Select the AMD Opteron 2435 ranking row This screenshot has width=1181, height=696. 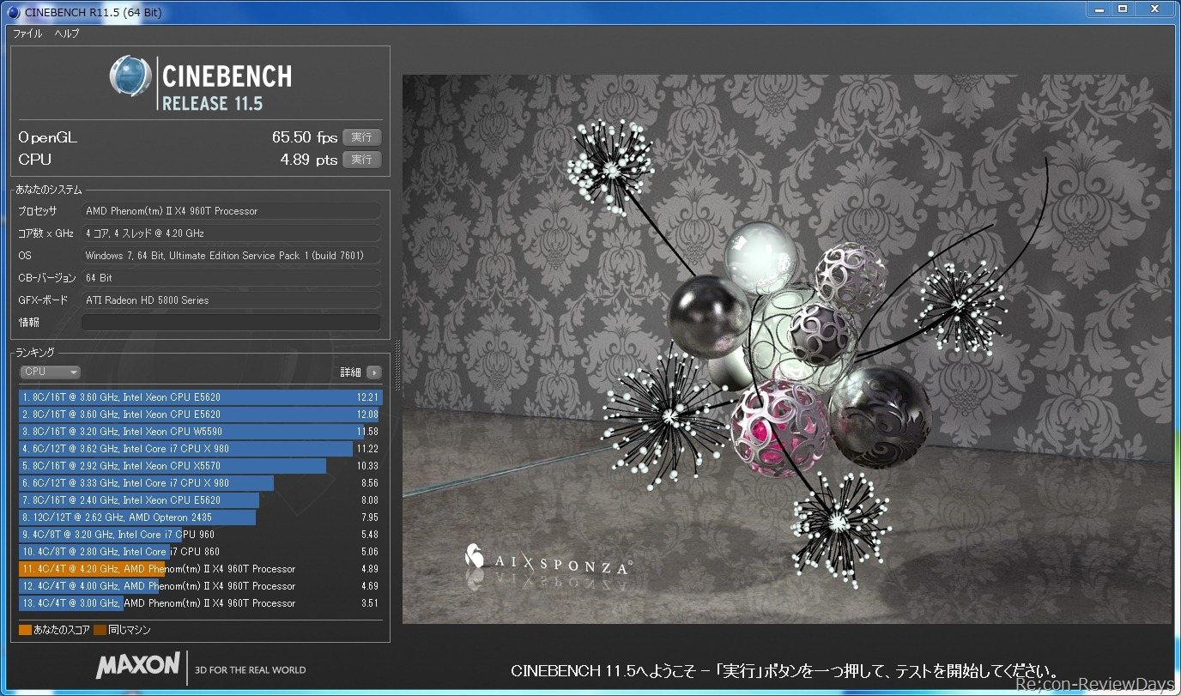tap(200, 517)
